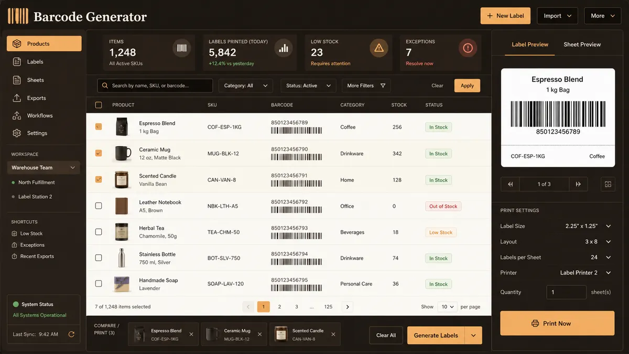This screenshot has width=629, height=354.
Task: Click the Print Now button
Action: click(x=557, y=324)
